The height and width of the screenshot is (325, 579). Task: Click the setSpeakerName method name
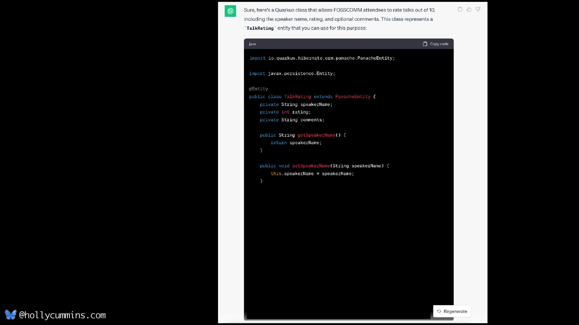(x=311, y=166)
